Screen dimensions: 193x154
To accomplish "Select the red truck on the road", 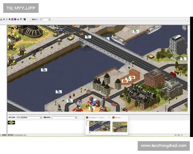I will point(173,74).
